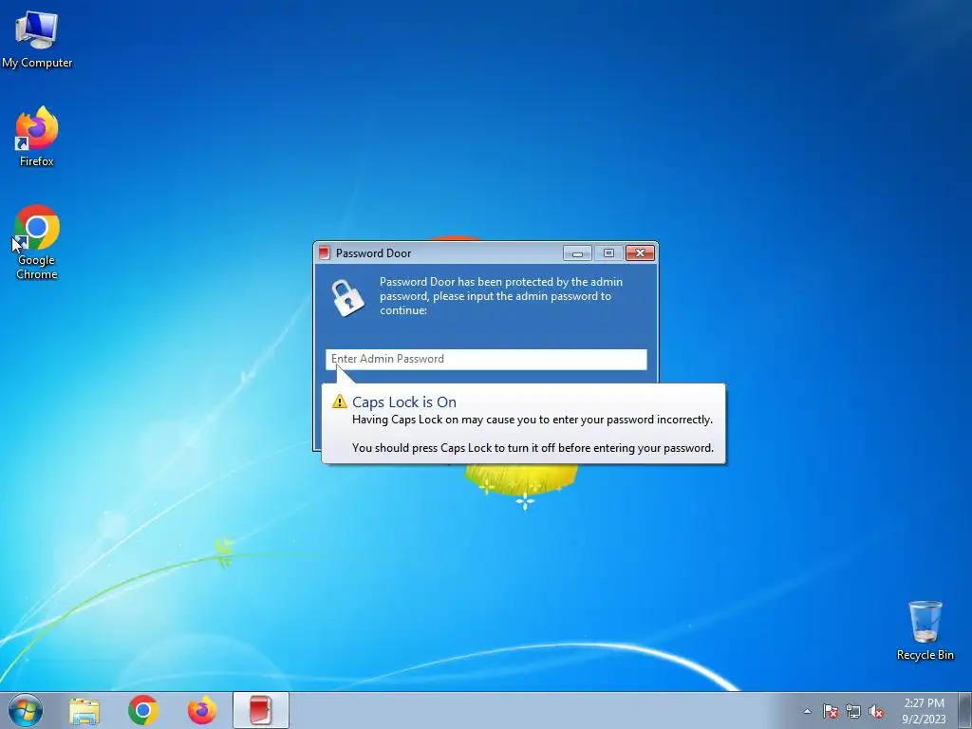Click the padlock icon in Password Door

coord(347,297)
